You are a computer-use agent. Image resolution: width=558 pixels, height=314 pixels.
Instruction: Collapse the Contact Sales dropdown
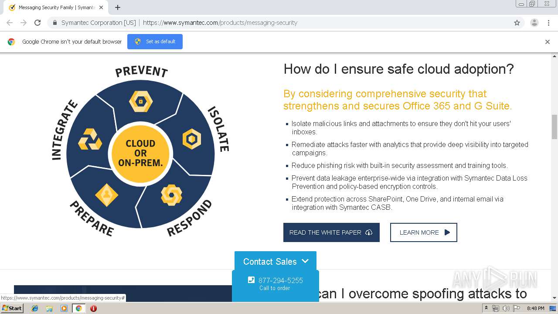[x=276, y=261]
